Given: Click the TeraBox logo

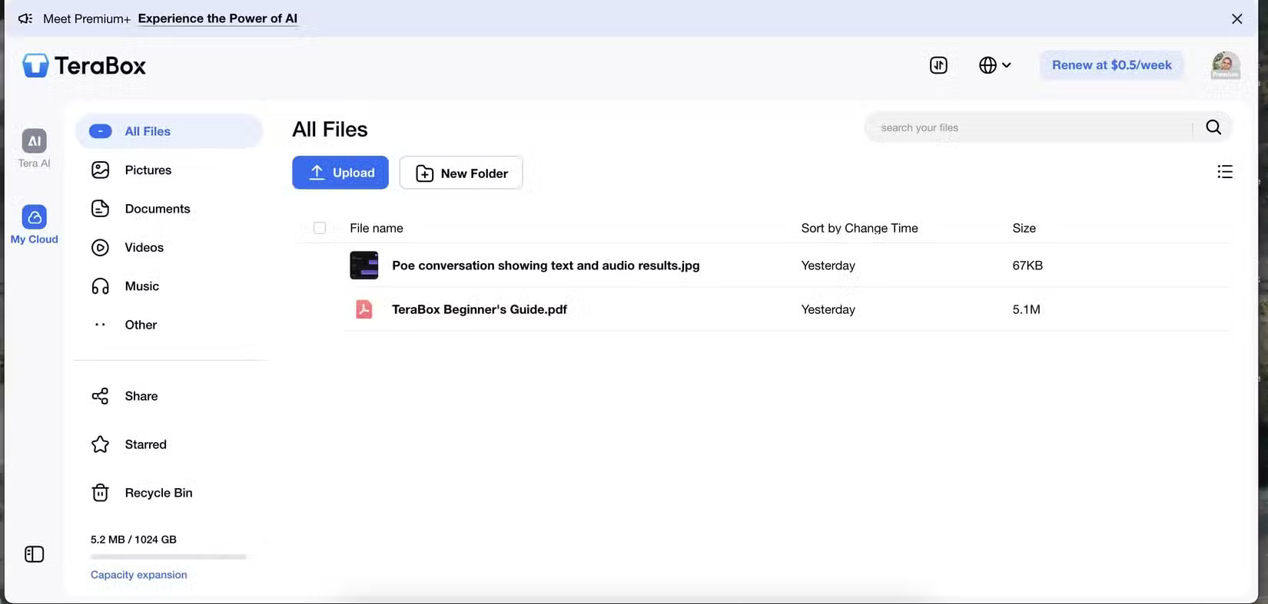Looking at the screenshot, I should pos(85,66).
